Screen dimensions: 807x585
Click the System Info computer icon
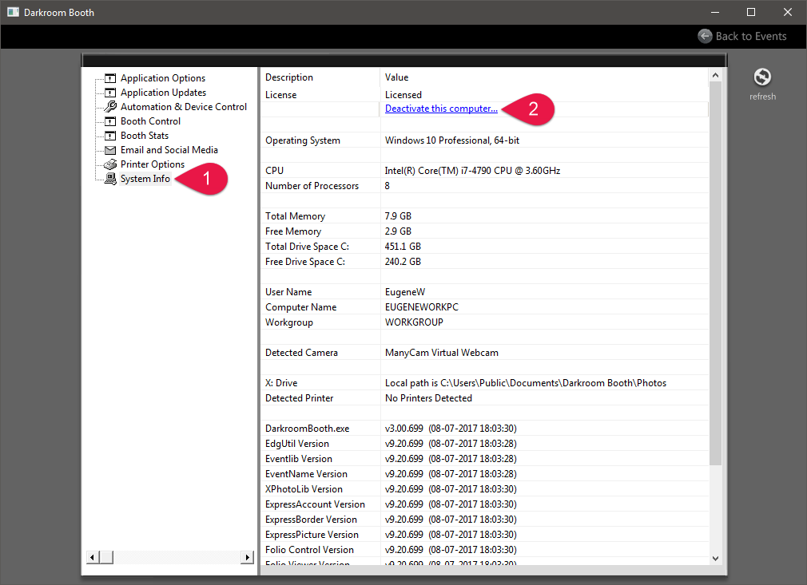[x=110, y=179]
